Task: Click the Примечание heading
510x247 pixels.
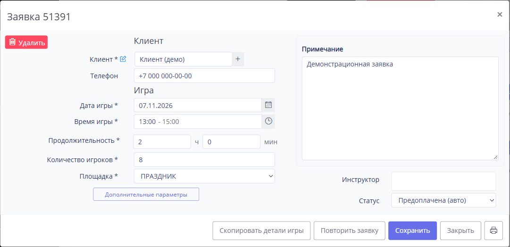Action: click(323, 49)
